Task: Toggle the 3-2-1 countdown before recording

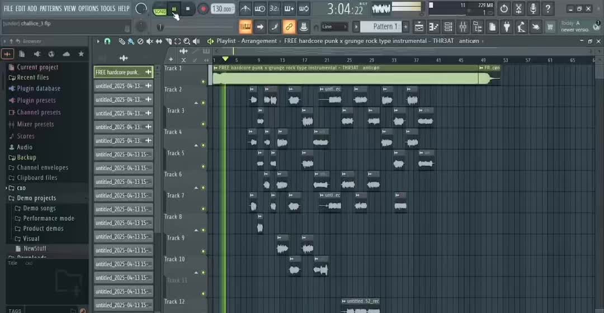Action: pos(274,8)
